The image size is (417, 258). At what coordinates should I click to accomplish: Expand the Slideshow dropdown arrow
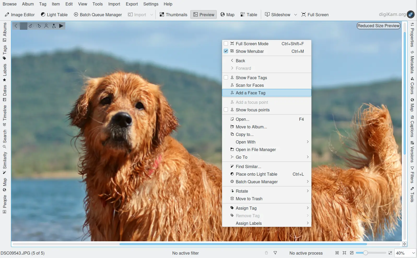coord(296,15)
